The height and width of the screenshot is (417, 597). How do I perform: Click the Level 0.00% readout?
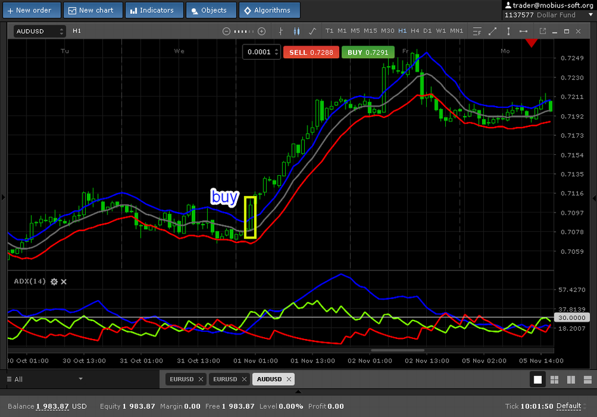(281, 406)
